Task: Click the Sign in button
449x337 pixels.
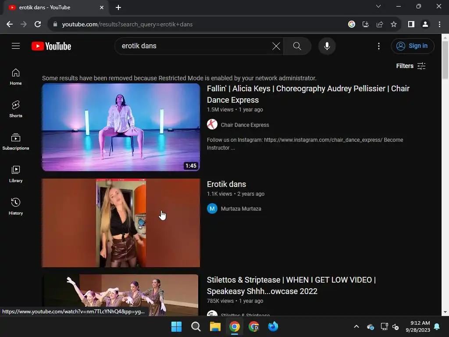Action: point(413,46)
